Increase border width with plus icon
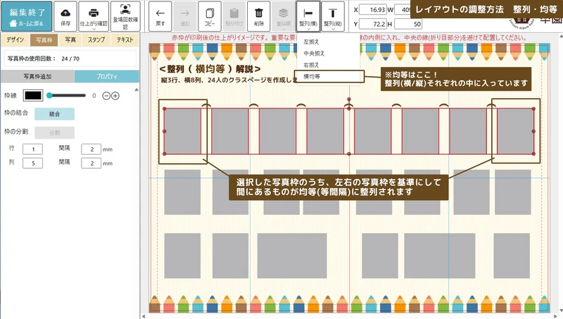 [x=115, y=96]
